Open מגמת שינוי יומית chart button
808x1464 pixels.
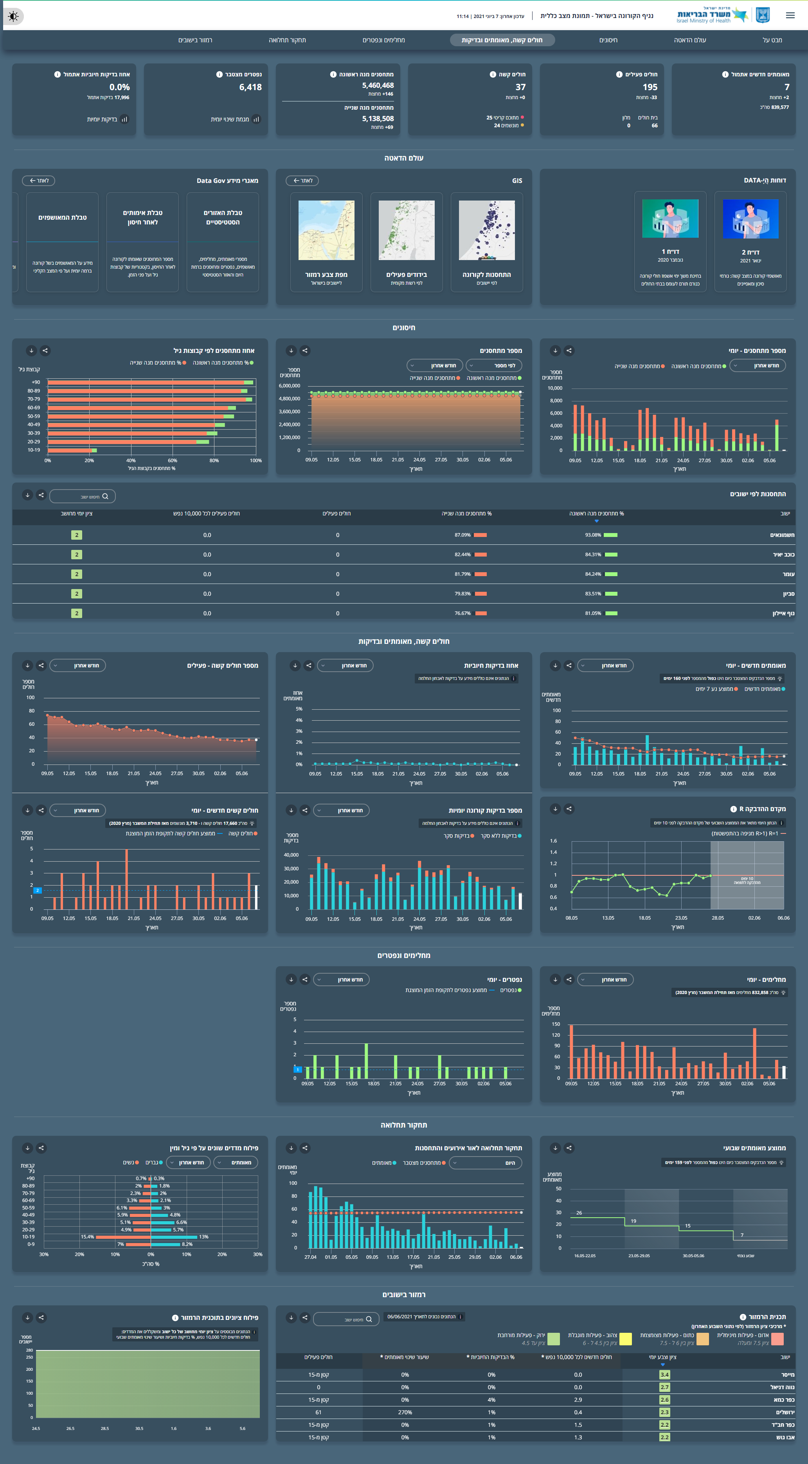pyautogui.click(x=236, y=119)
